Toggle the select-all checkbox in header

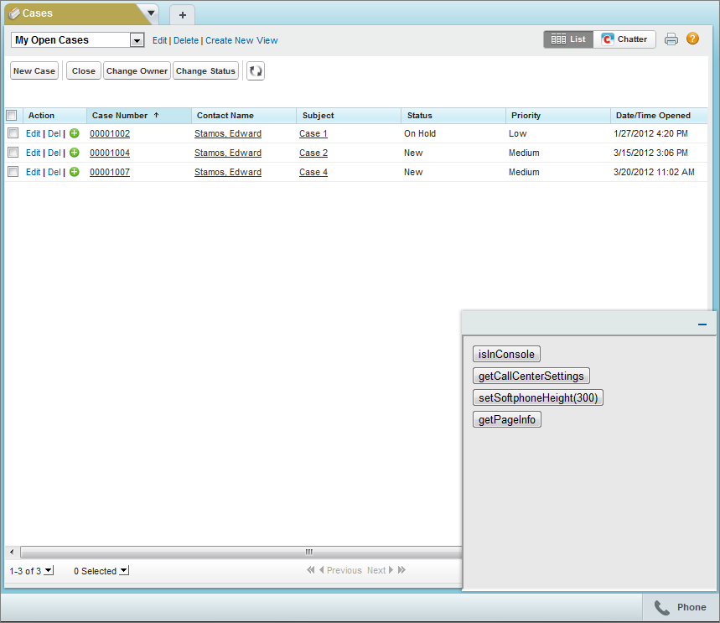click(x=12, y=116)
